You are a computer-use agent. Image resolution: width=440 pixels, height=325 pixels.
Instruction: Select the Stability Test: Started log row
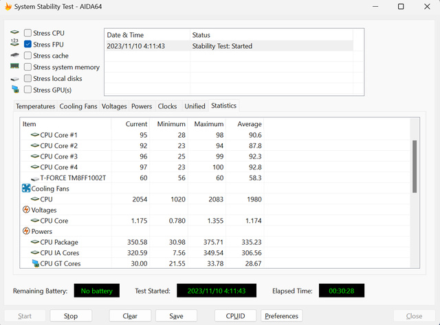pyautogui.click(x=229, y=46)
